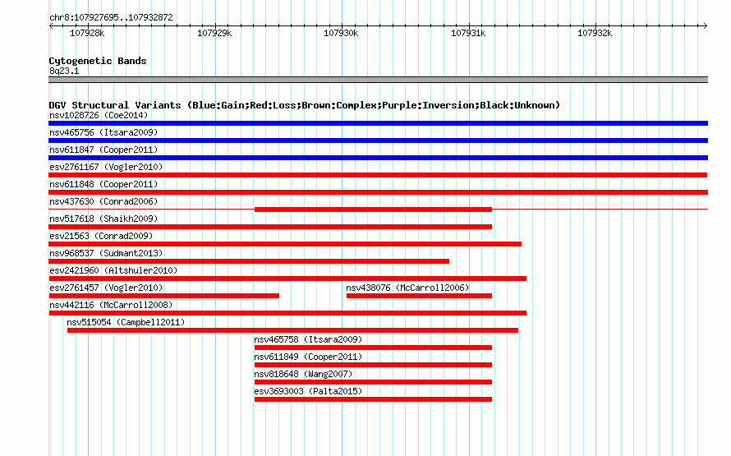Open the esv2761167 (Vogler2010) variant label
This screenshot has height=456, width=731.
[106, 167]
